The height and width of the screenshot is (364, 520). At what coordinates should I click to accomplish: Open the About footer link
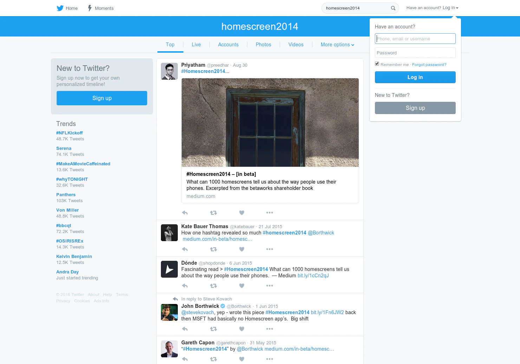click(93, 294)
